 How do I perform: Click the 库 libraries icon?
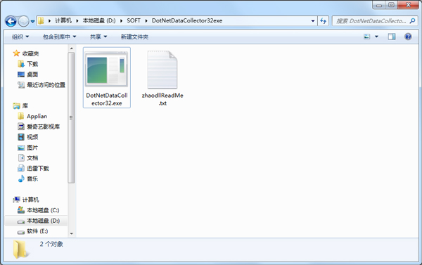(16, 105)
